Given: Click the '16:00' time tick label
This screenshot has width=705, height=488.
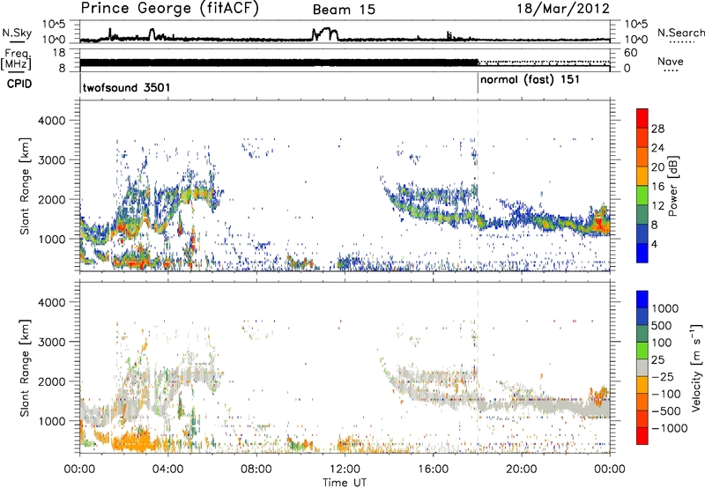Looking at the screenshot, I should pyautogui.click(x=433, y=470).
